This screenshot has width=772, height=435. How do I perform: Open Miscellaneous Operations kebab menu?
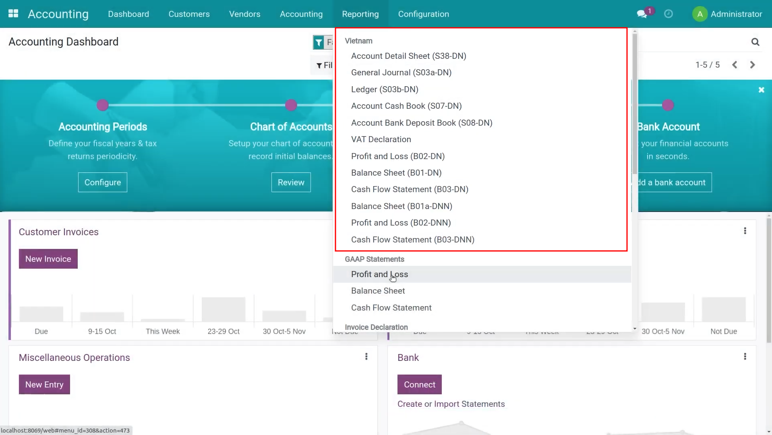(x=366, y=357)
